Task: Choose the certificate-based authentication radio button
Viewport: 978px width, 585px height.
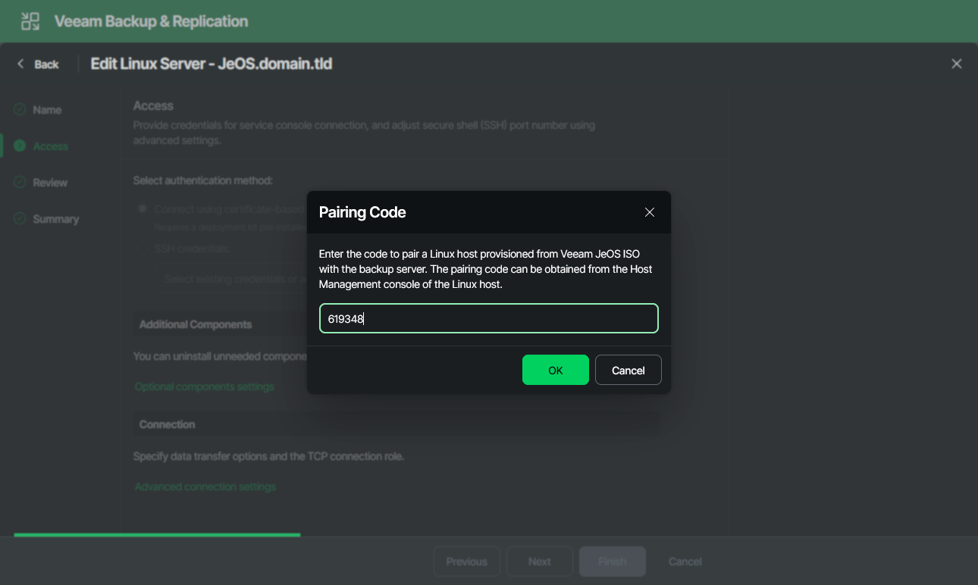Action: pyautogui.click(x=142, y=208)
